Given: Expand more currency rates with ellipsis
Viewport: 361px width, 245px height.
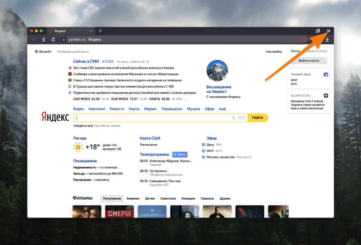Looking at the screenshot, I should (186, 99).
